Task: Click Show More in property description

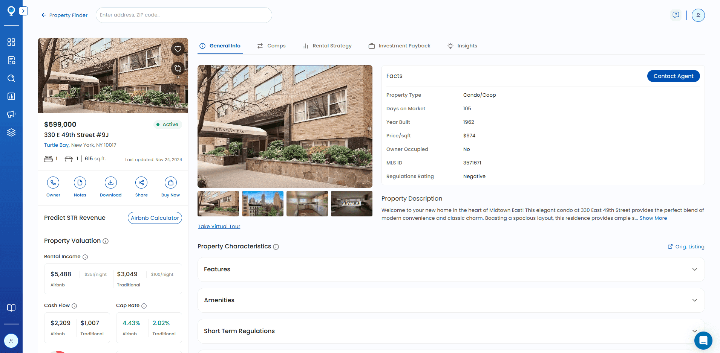Action: click(x=653, y=218)
